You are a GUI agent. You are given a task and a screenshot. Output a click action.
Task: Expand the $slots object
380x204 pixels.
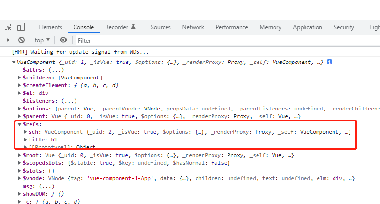pos(20,171)
